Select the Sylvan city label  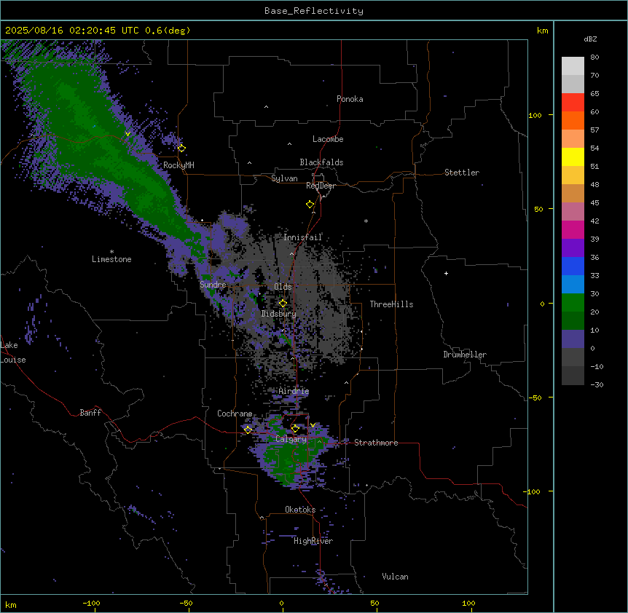click(284, 178)
